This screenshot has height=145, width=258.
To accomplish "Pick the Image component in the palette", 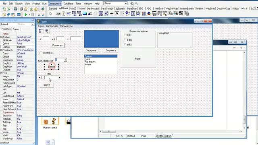I will (x=85, y=14).
